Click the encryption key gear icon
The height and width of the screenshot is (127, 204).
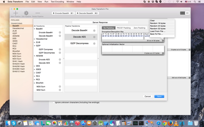[x=163, y=41]
